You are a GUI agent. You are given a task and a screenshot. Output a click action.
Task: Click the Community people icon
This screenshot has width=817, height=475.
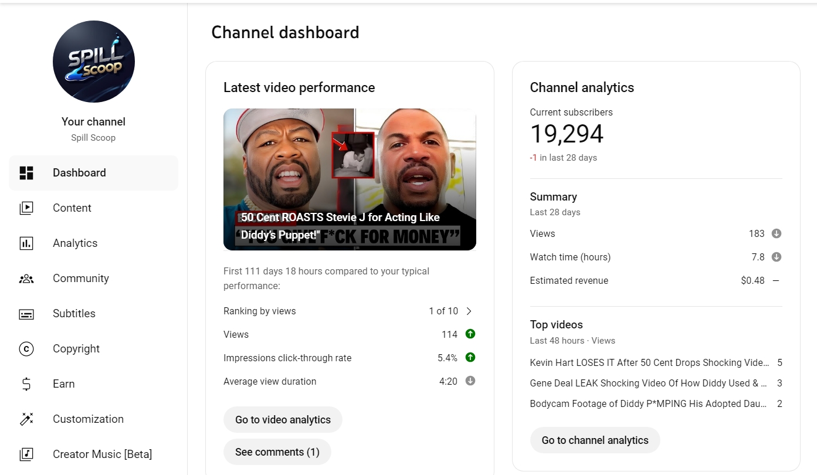(26, 279)
